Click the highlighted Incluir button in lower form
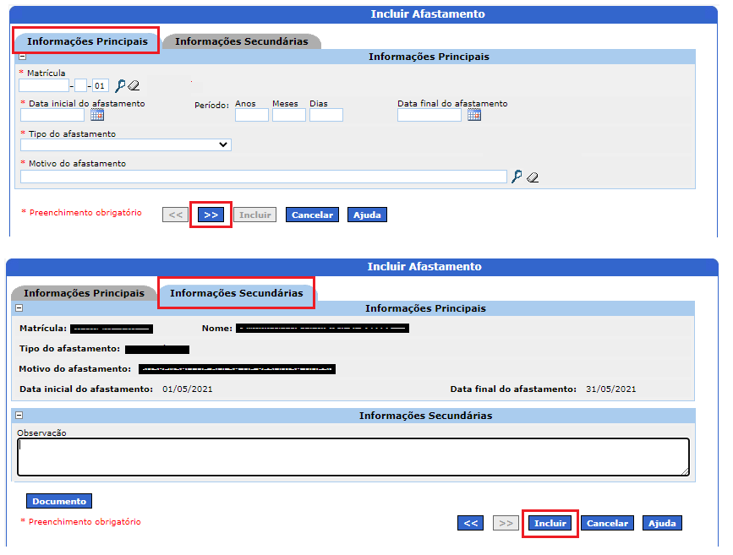The image size is (733, 555). [x=550, y=523]
